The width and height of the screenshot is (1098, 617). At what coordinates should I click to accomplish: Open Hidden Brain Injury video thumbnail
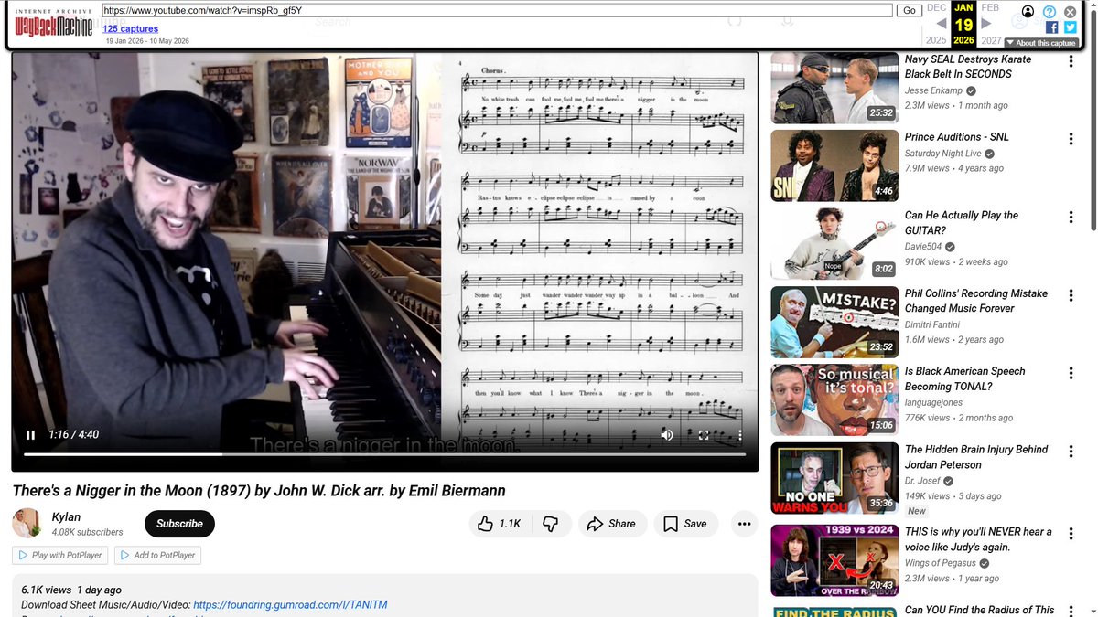coord(834,478)
